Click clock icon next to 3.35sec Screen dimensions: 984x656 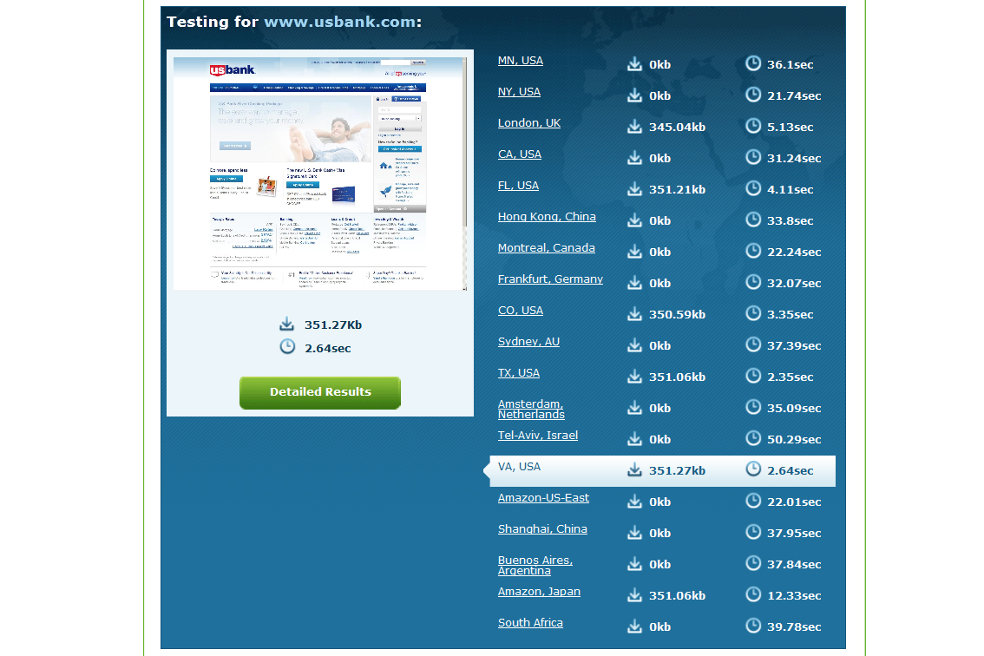click(753, 312)
